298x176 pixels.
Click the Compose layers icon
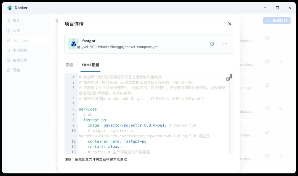(8, 40)
